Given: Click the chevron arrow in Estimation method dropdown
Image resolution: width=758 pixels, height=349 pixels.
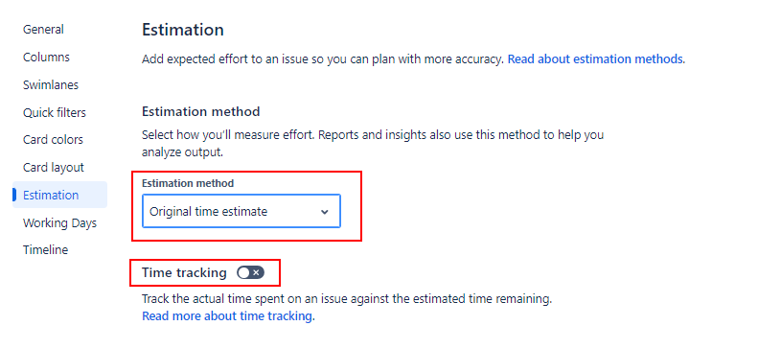Looking at the screenshot, I should coord(325,212).
